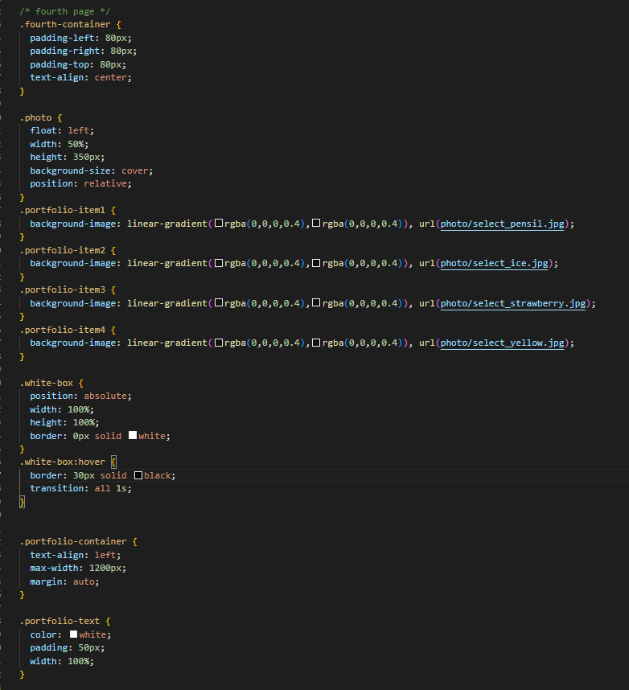Viewport: 629px width, 690px height.
Task: Click first rgba swatch in .portfolio-item4
Action: pos(219,343)
